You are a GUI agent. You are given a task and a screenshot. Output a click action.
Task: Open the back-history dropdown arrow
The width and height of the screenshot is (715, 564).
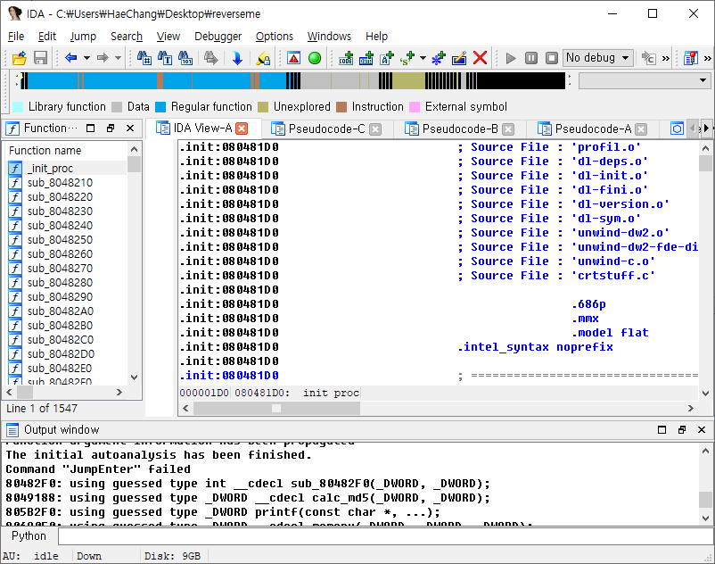[86, 58]
